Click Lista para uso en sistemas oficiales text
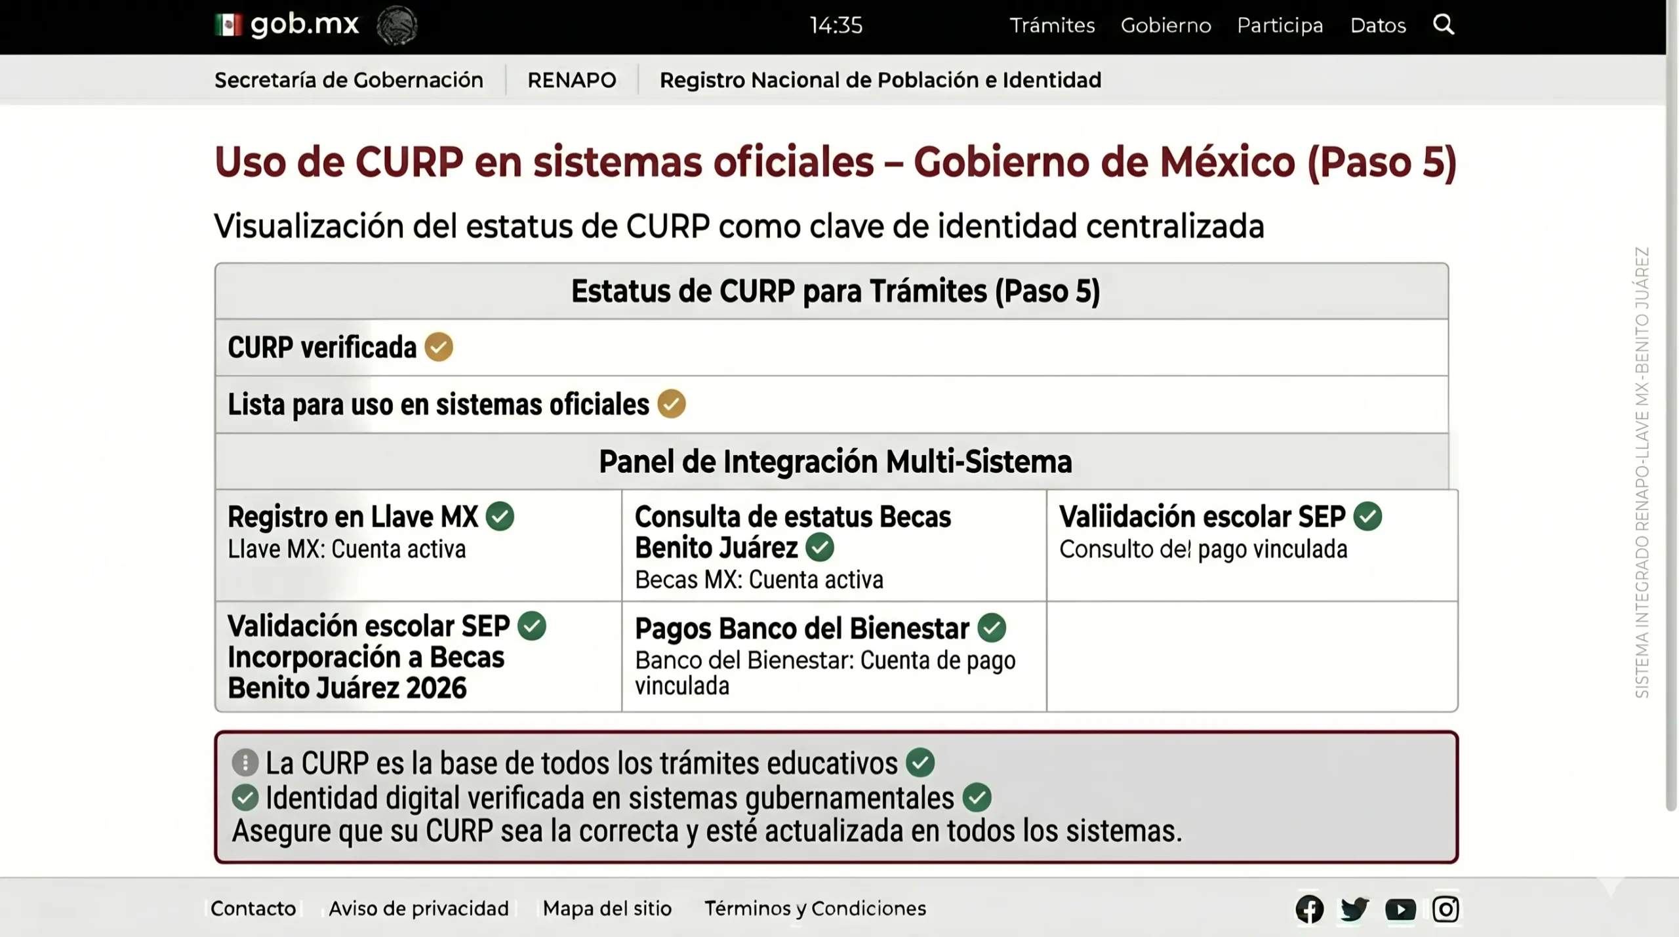Screen dimensions: 1679x937 [438, 405]
